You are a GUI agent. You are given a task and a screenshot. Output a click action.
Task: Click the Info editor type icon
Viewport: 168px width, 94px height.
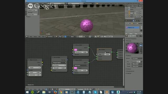point(27,3)
